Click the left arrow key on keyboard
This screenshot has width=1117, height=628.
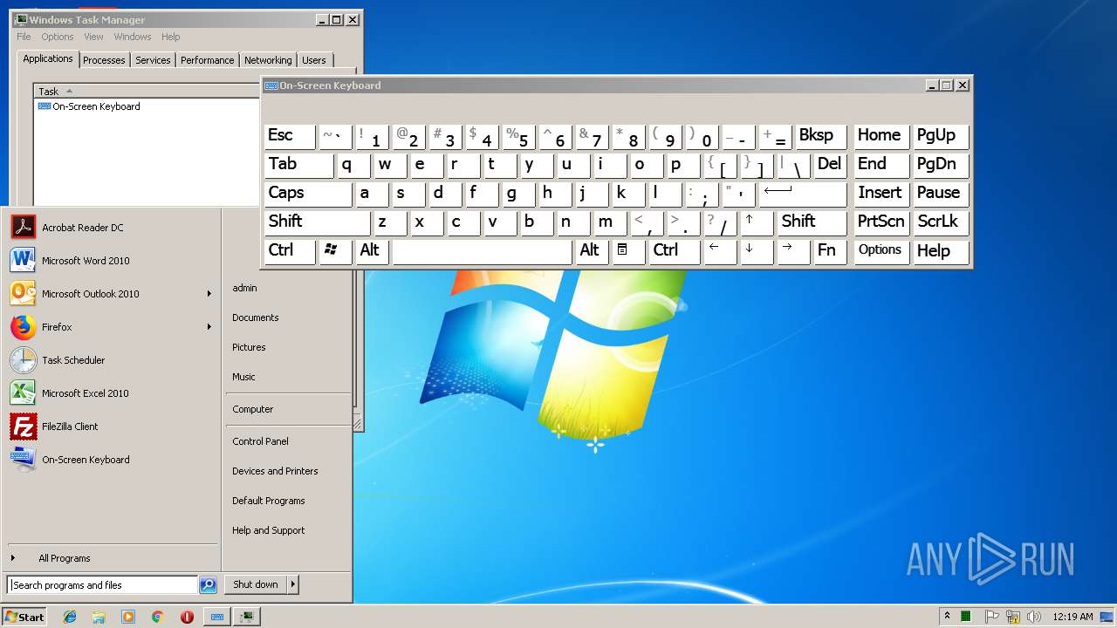point(720,251)
